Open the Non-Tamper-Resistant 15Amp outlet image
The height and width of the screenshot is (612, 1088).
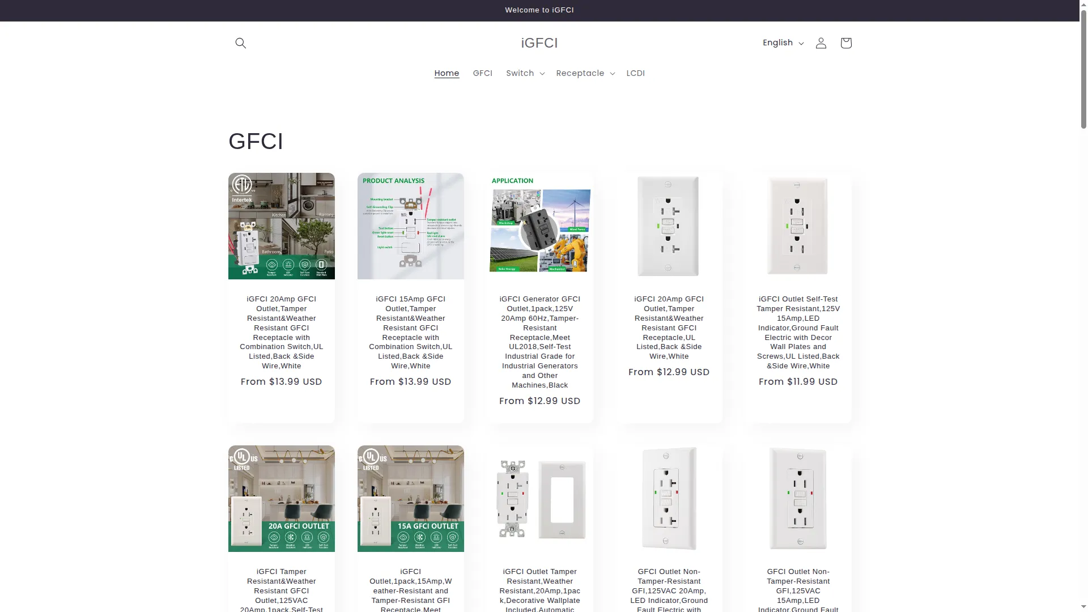pyautogui.click(x=798, y=499)
